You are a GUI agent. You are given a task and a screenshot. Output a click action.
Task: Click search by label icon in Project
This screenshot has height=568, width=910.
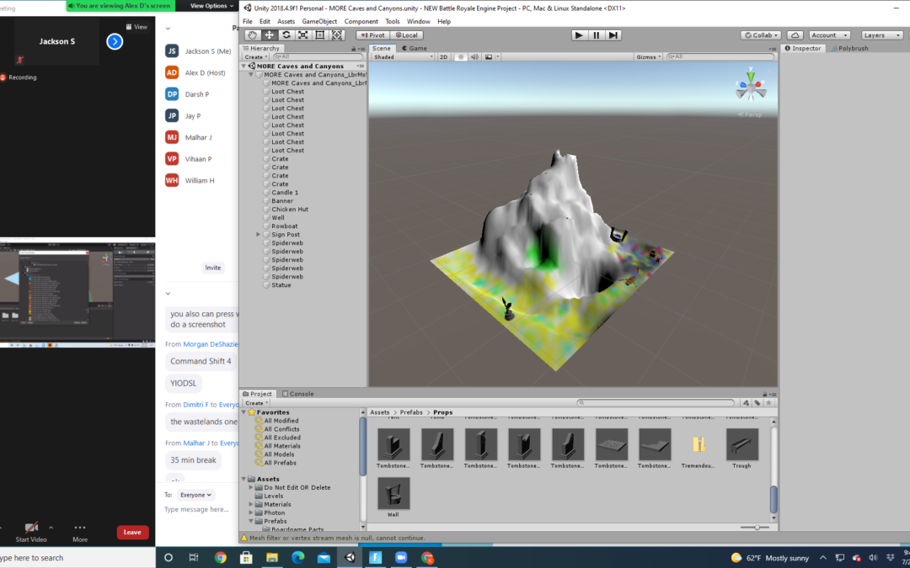coord(757,403)
